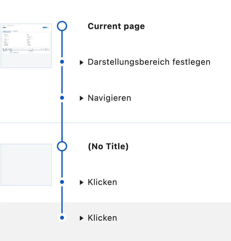231x241 pixels.
Task: Expand the highlighted Klicken step triangle
Action: tap(82, 218)
